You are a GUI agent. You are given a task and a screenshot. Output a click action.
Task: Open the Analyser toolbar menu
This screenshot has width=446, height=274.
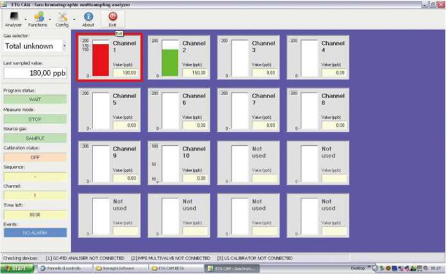pyautogui.click(x=13, y=17)
